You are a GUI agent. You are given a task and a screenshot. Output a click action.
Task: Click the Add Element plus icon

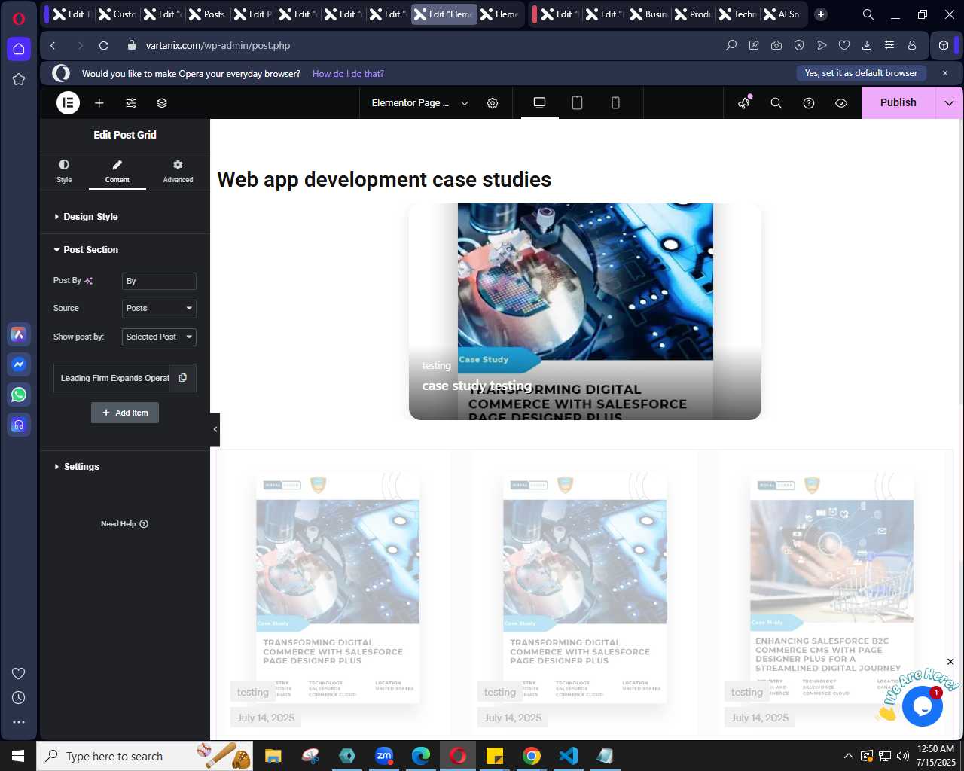tap(99, 103)
